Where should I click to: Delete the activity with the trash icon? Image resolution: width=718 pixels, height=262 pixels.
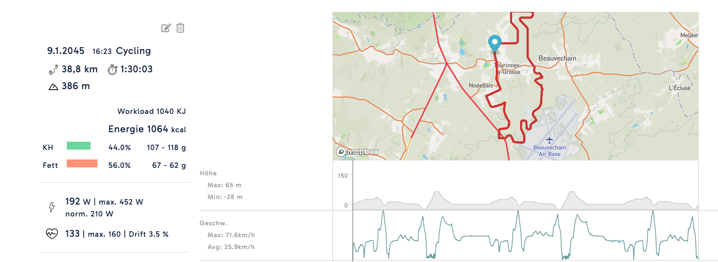pos(181,28)
